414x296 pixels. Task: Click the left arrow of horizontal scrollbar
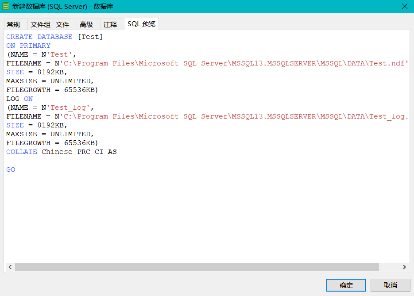coord(10,267)
